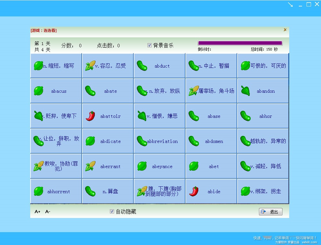Decrease font size with A- button
This screenshot has width=321, height=245.
point(48,212)
